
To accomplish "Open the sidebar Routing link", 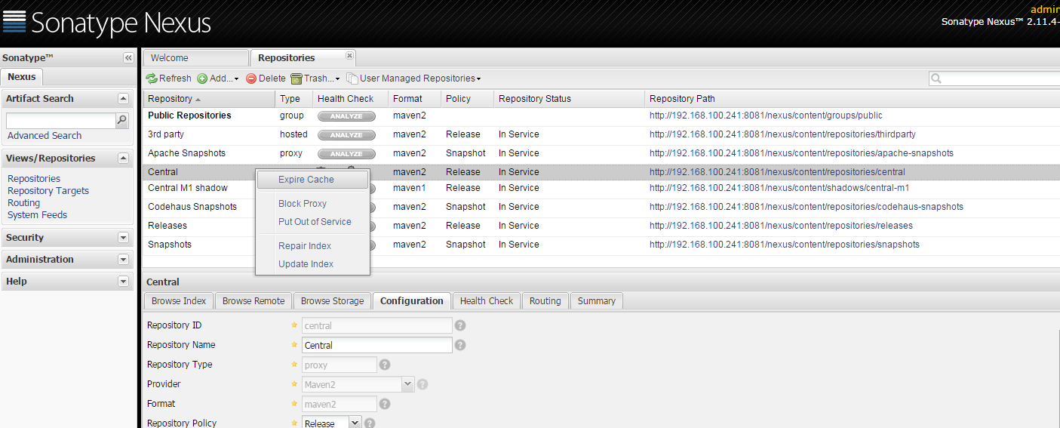I will click(24, 203).
